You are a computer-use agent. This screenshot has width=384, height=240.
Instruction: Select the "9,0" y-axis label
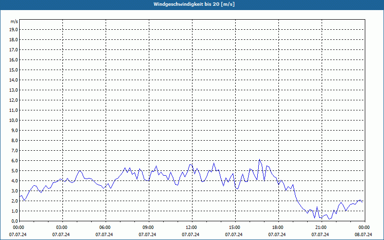click(15, 131)
